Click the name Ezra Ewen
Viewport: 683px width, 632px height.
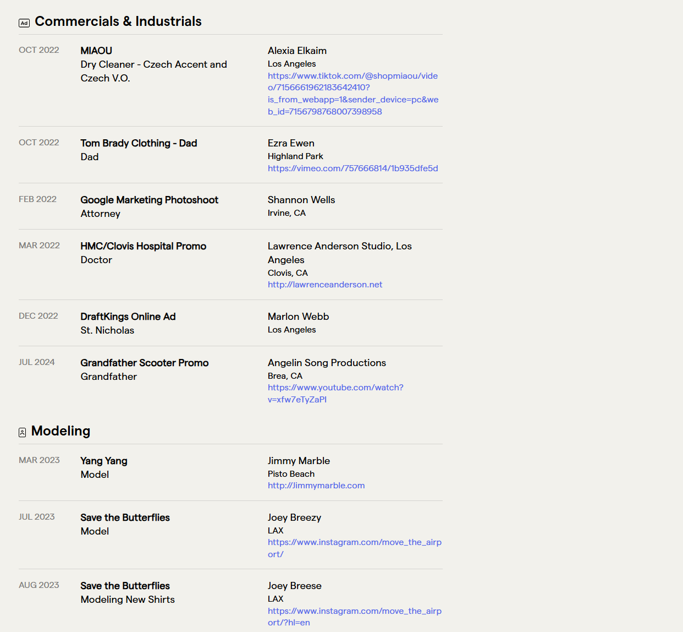(x=291, y=143)
